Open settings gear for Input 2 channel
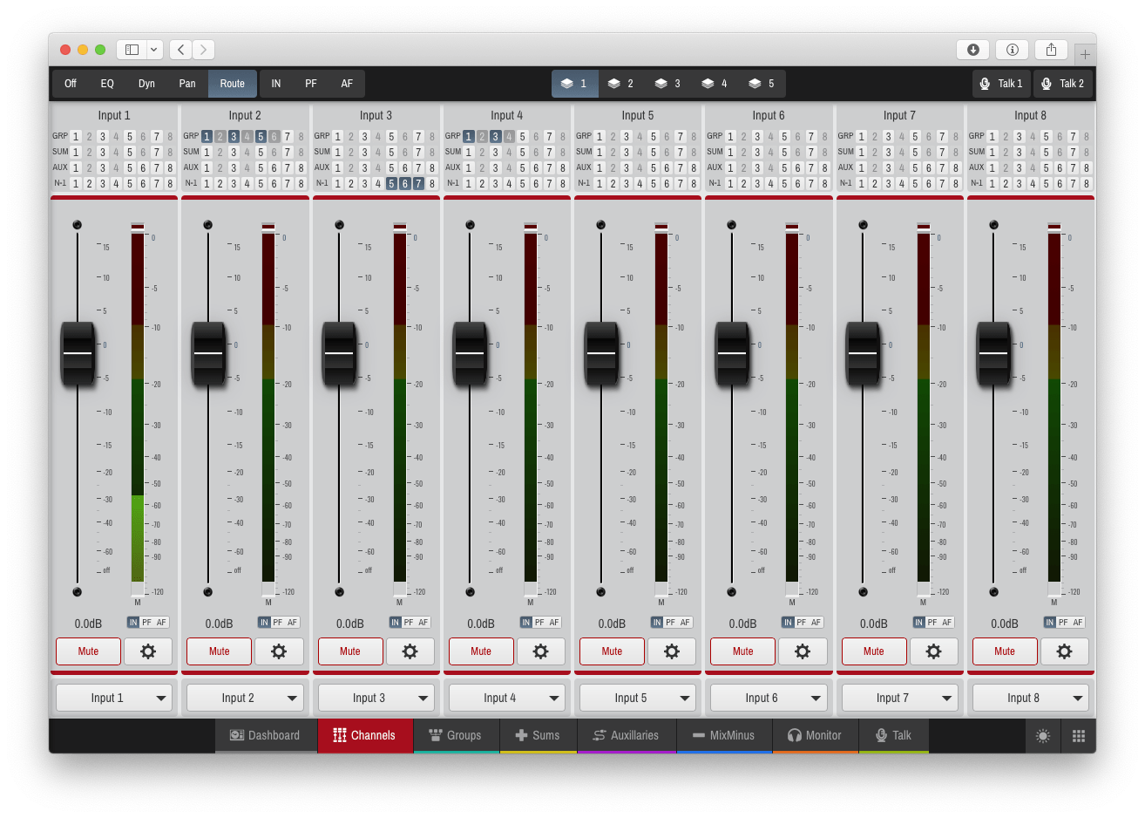The width and height of the screenshot is (1145, 818). click(279, 651)
